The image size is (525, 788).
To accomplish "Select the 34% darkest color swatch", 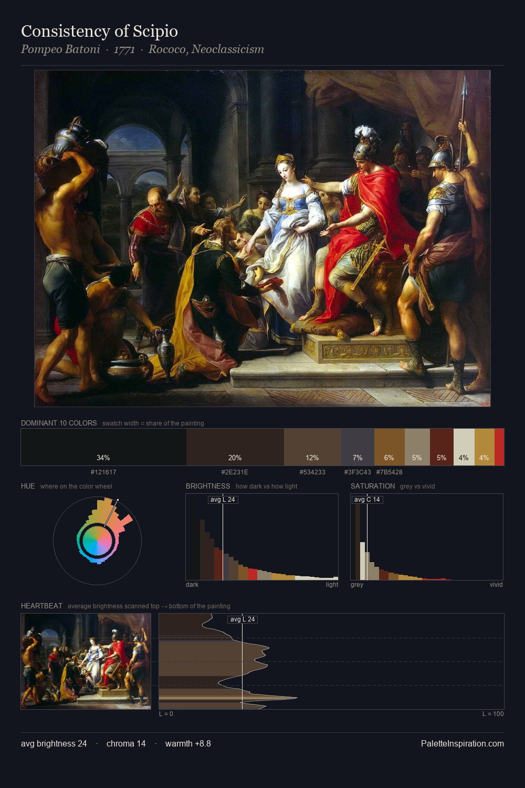I will click(103, 447).
